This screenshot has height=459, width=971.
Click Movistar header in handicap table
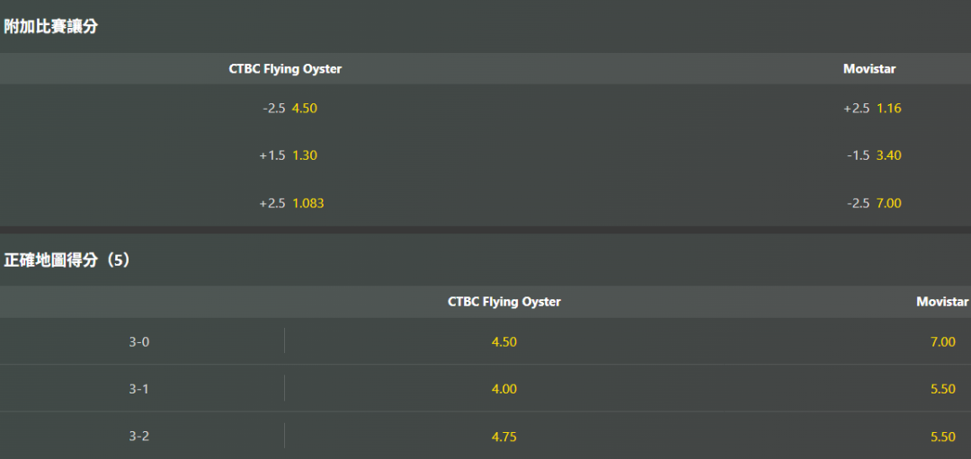[x=869, y=69]
